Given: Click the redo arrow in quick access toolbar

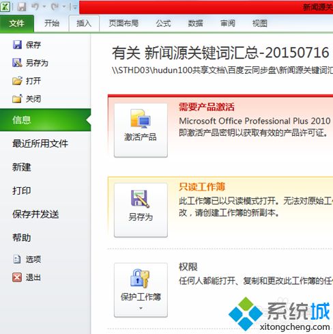Looking at the screenshot, I should point(55,7).
